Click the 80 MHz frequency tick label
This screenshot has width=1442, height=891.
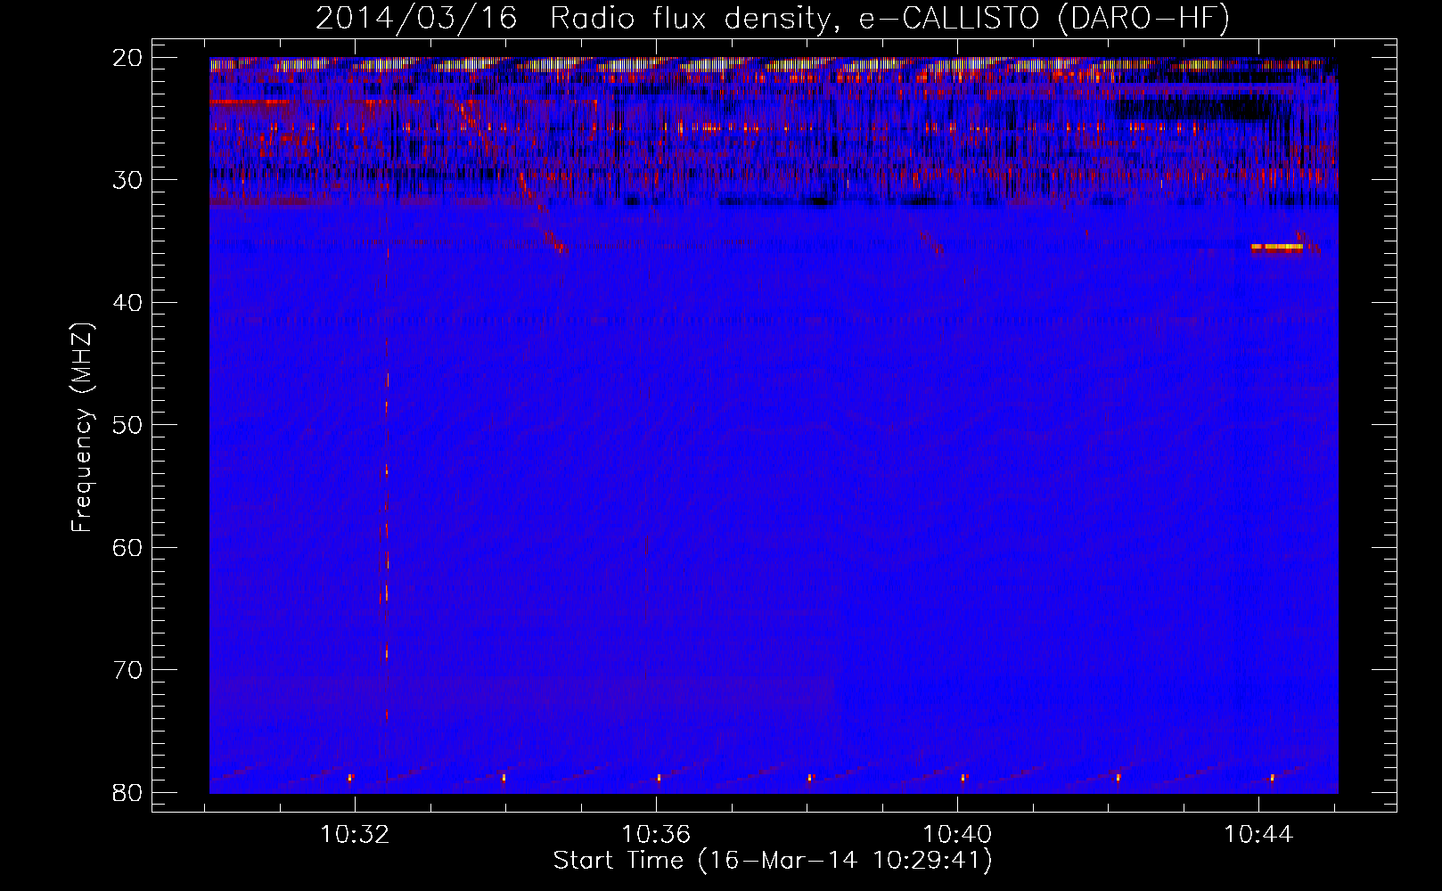point(128,792)
